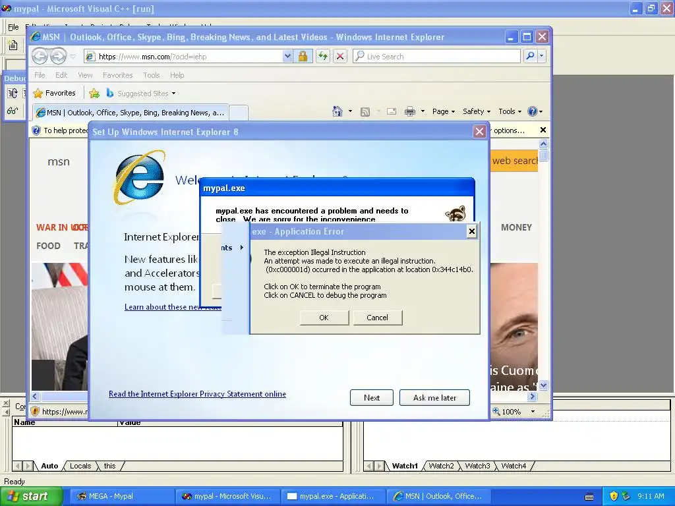Click the Stop loading red X icon
Image resolution: width=675 pixels, height=506 pixels.
(340, 56)
